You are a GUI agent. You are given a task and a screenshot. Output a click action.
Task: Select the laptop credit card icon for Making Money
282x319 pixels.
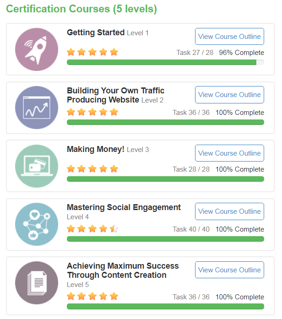[x=37, y=166]
